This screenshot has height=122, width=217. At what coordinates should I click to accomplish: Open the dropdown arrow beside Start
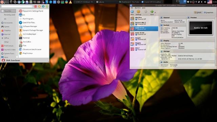155,13
